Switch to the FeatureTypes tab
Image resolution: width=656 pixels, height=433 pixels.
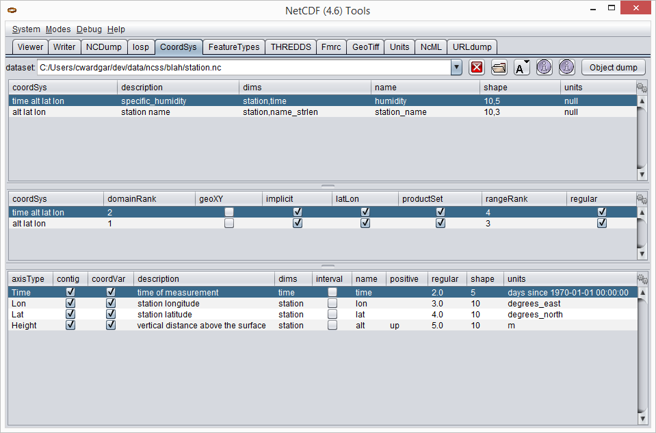point(234,47)
